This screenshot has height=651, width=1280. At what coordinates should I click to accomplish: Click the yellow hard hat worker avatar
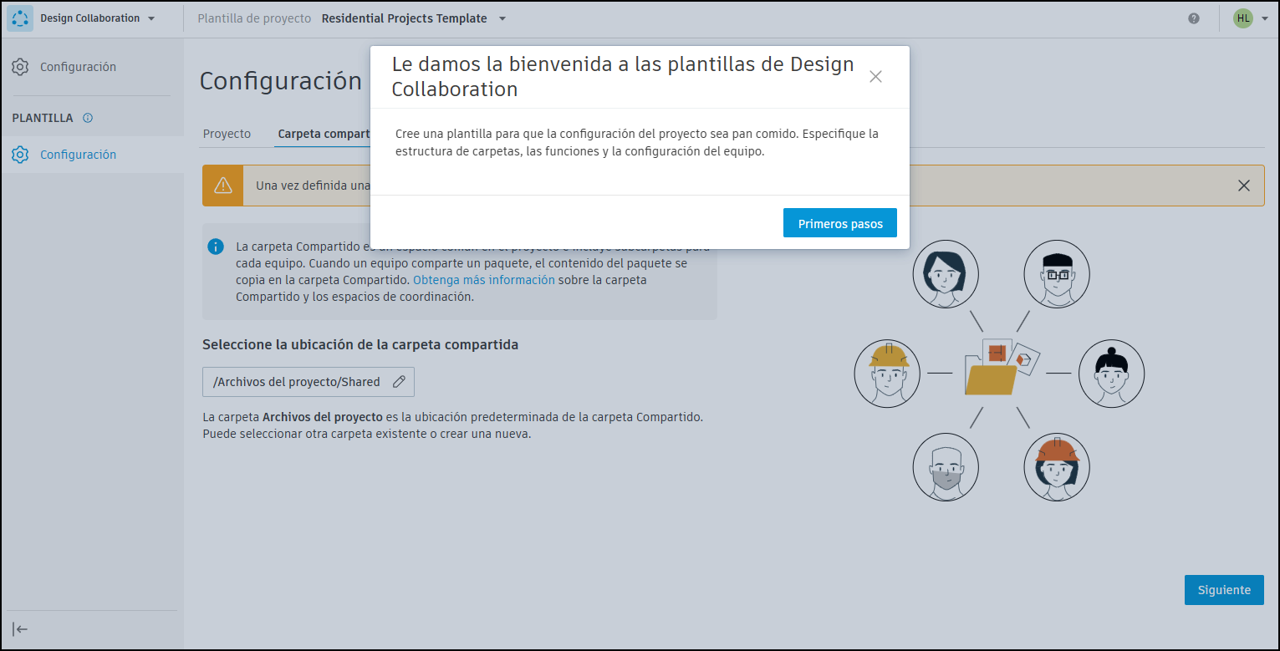pos(888,374)
